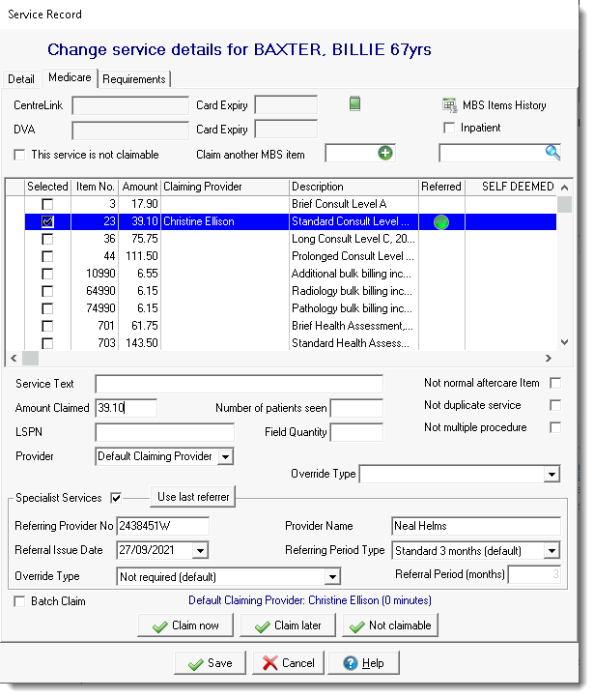This screenshot has height=698, width=594.
Task: Select checkbox for item 3 Brief Consult
Action: click(47, 206)
